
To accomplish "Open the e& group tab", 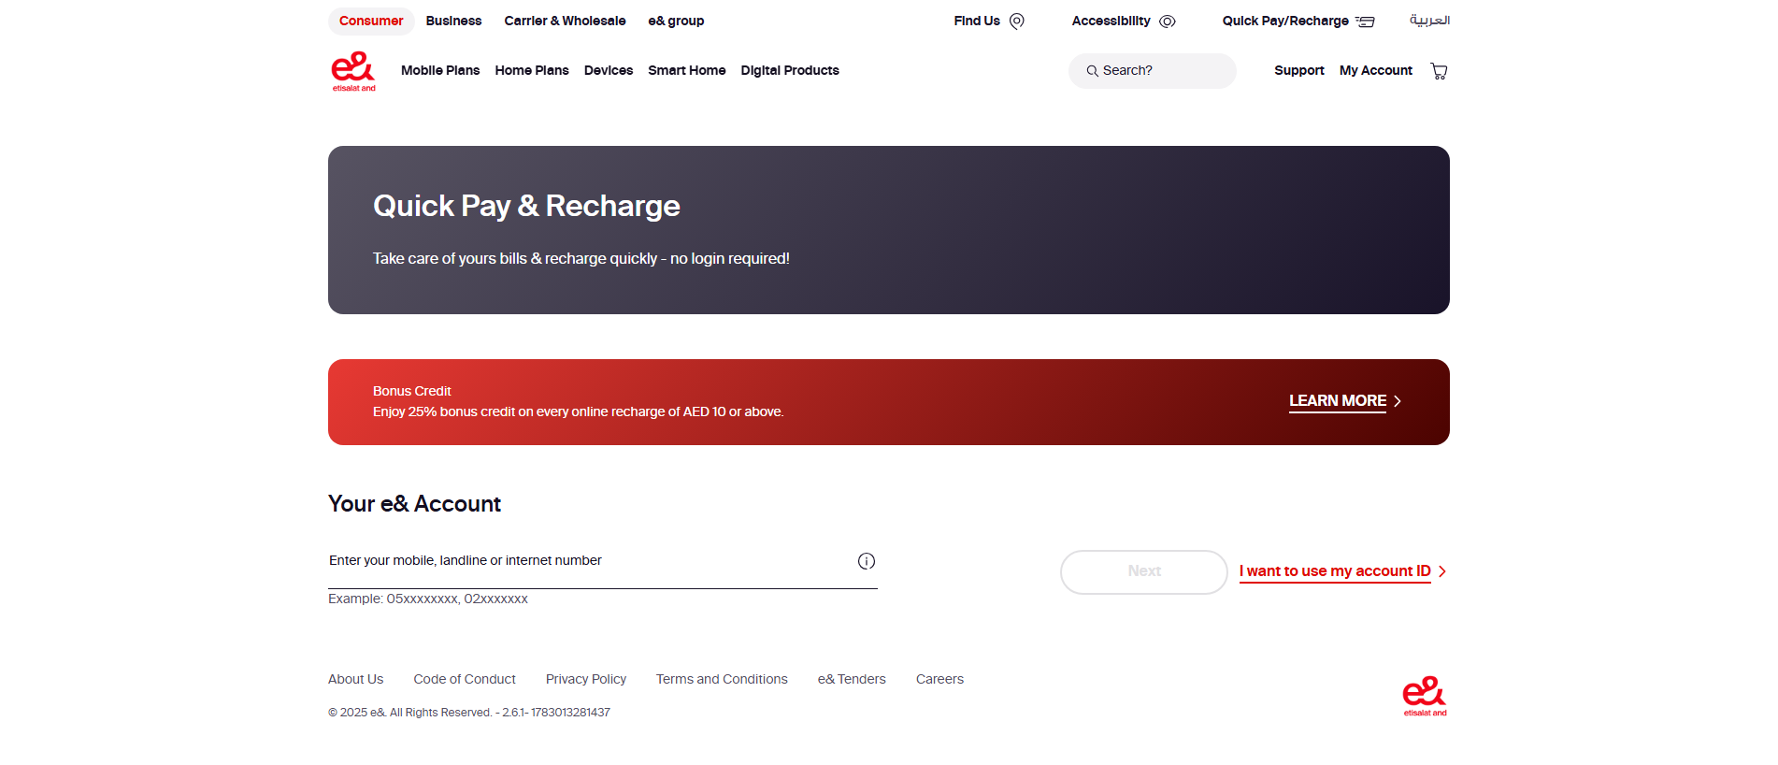I will click(x=676, y=21).
